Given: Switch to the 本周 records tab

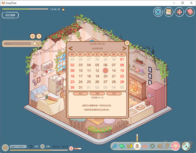Looking at the screenshot, I should (x=97, y=93).
